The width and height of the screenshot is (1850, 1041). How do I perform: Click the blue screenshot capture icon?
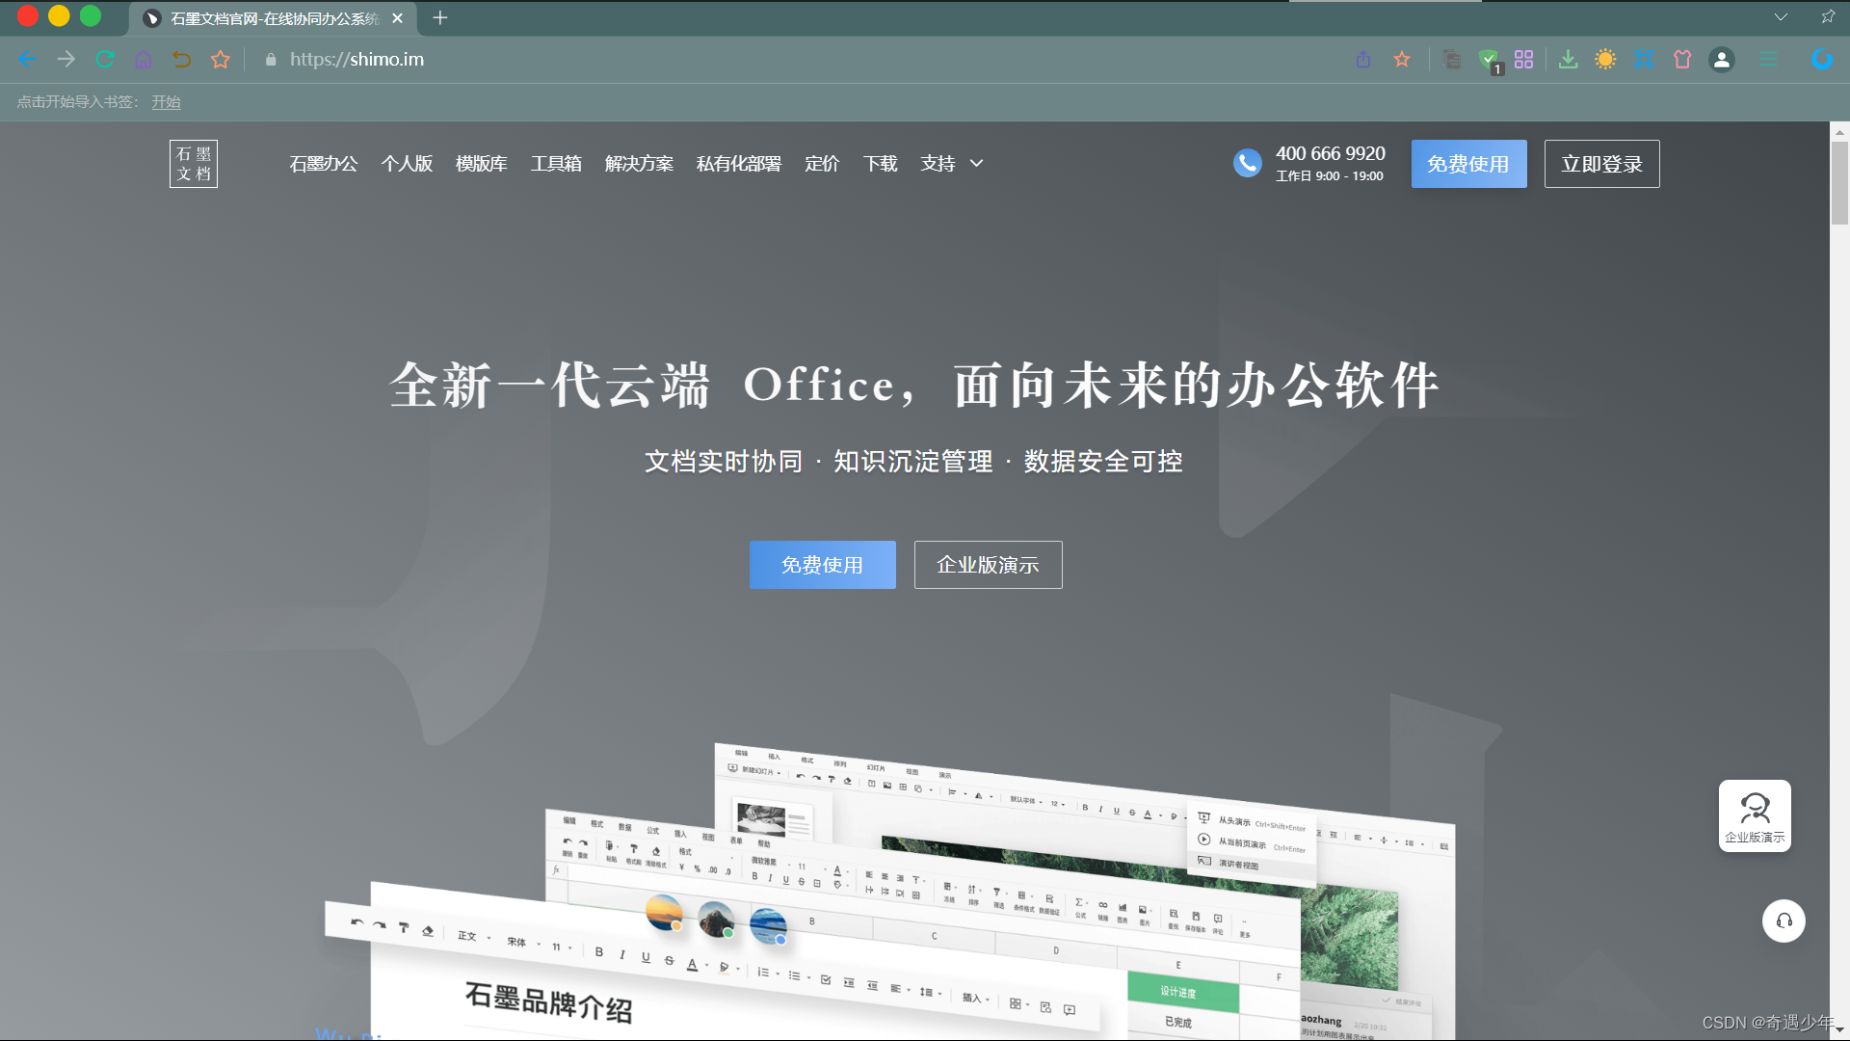[x=1645, y=60]
